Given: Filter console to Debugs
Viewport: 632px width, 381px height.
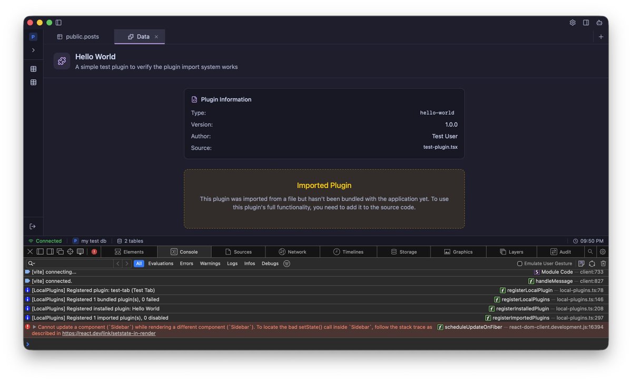Looking at the screenshot, I should (270, 263).
